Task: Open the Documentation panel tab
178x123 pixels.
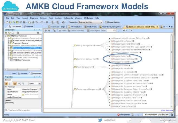Action: (x=23, y=73)
